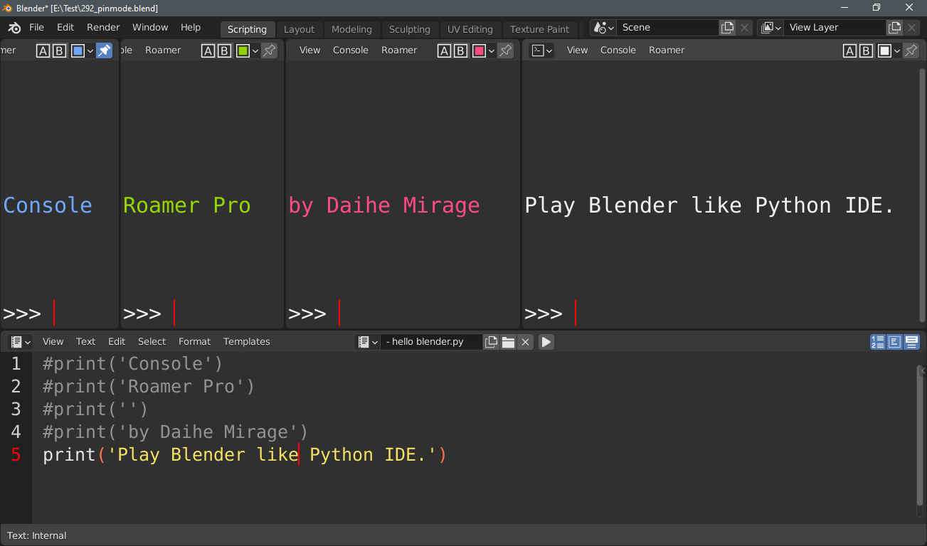Toggle syntax highlighting in the text editor
This screenshot has height=546, width=927.
(x=911, y=342)
